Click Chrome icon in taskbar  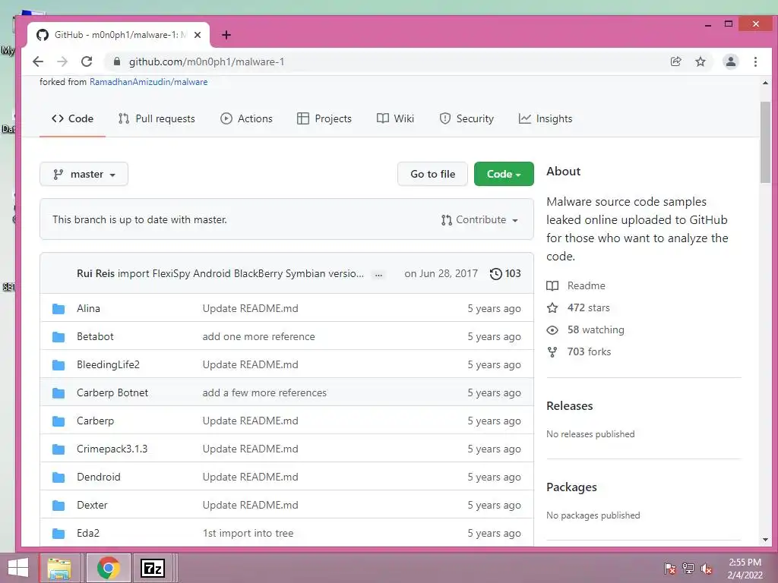(109, 568)
